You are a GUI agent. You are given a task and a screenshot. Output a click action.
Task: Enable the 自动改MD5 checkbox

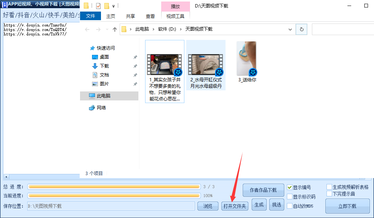289,206
